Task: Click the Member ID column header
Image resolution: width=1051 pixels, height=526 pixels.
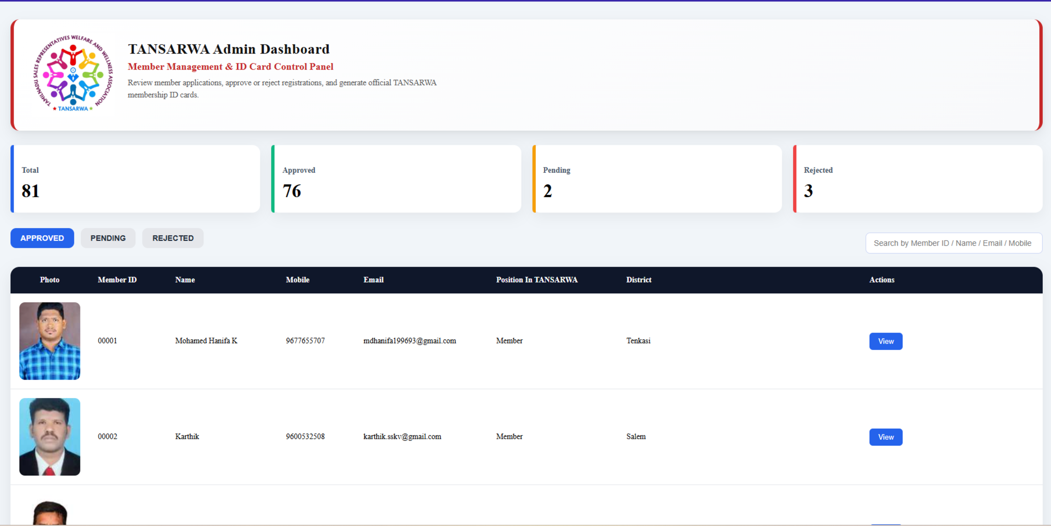Action: click(x=117, y=279)
